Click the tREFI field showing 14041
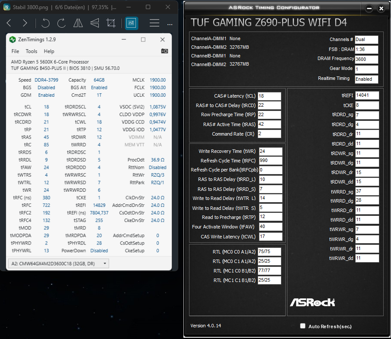 pyautogui.click(x=367, y=95)
